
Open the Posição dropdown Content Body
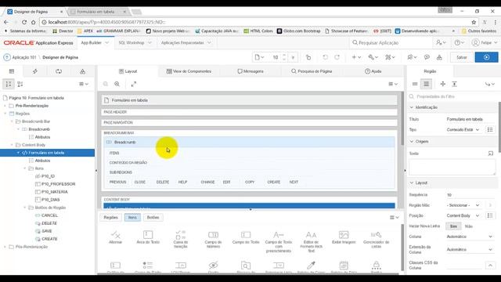coord(463,216)
